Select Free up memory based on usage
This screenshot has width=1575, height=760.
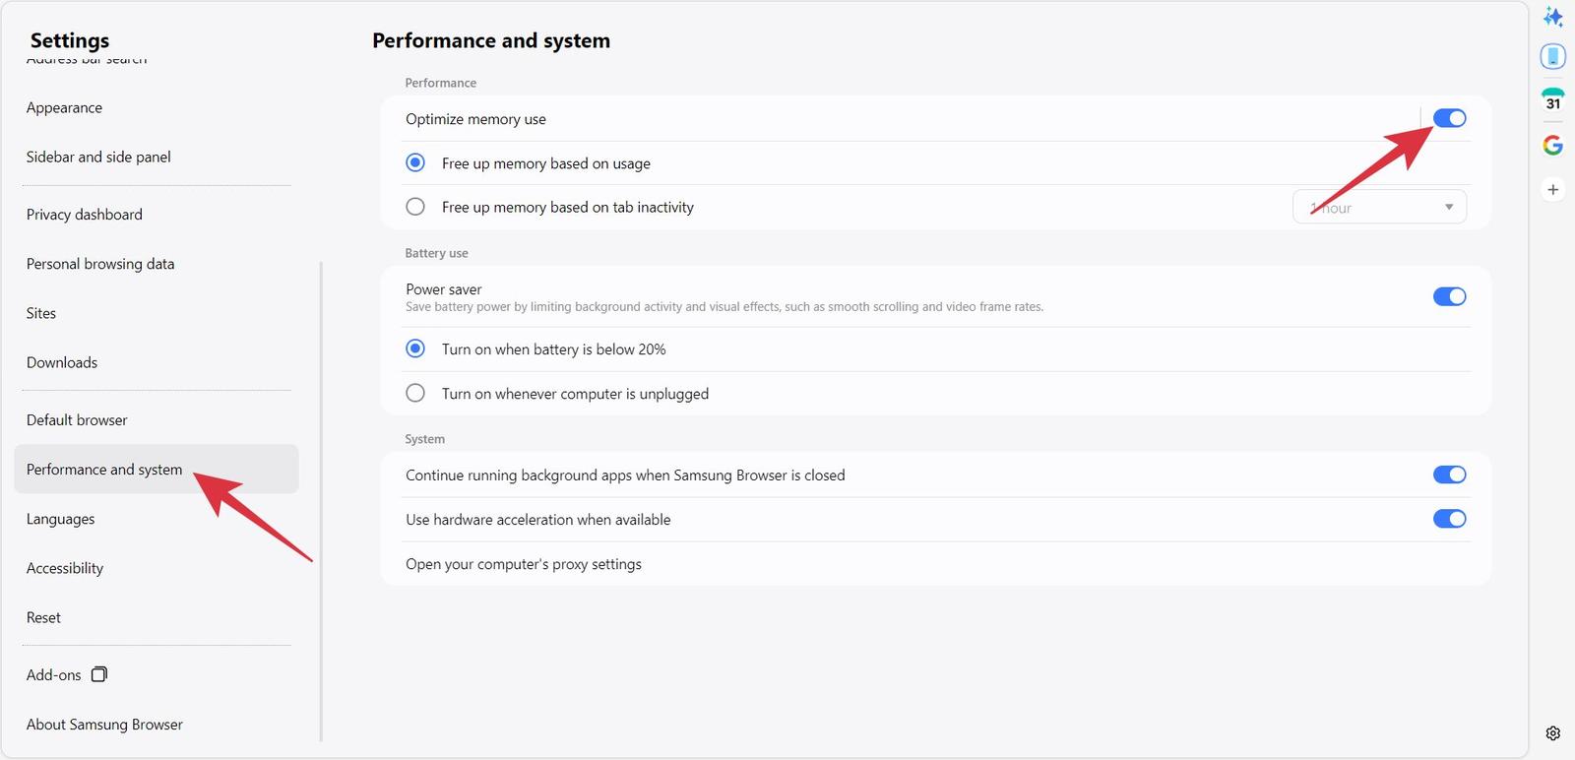pyautogui.click(x=415, y=162)
